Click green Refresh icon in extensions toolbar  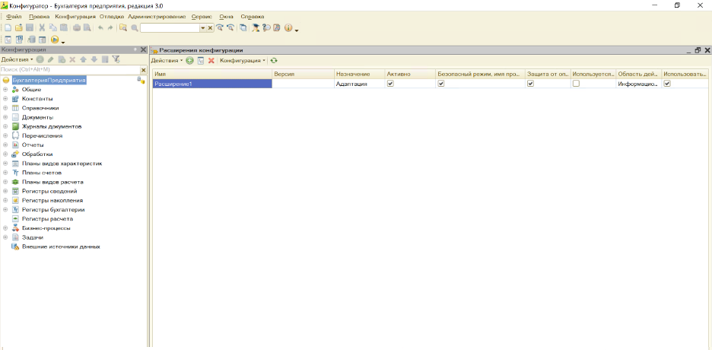click(274, 60)
